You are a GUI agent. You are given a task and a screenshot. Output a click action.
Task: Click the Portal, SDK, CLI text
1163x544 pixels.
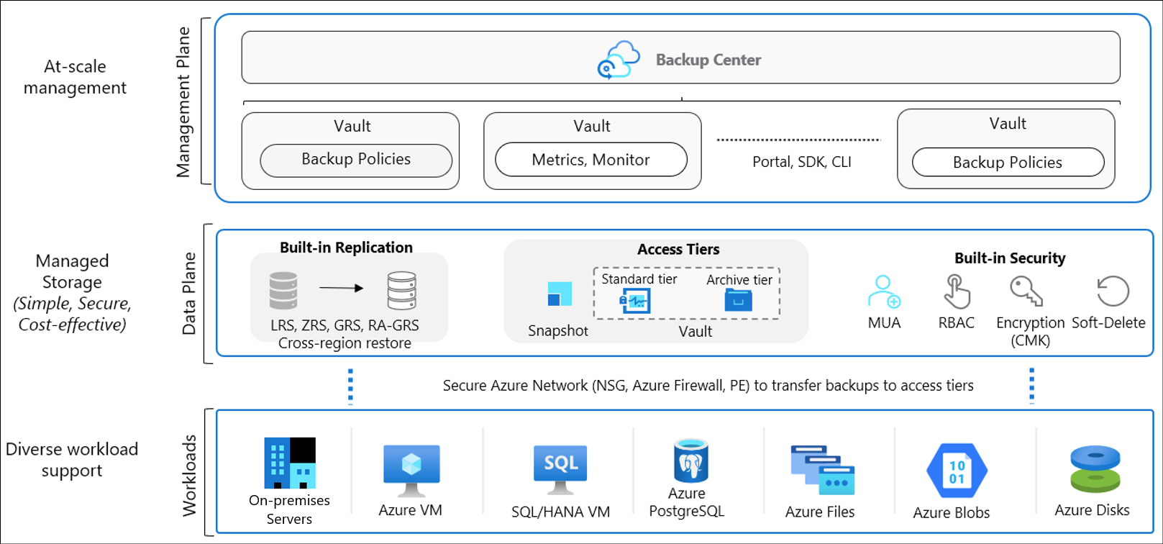pos(802,162)
